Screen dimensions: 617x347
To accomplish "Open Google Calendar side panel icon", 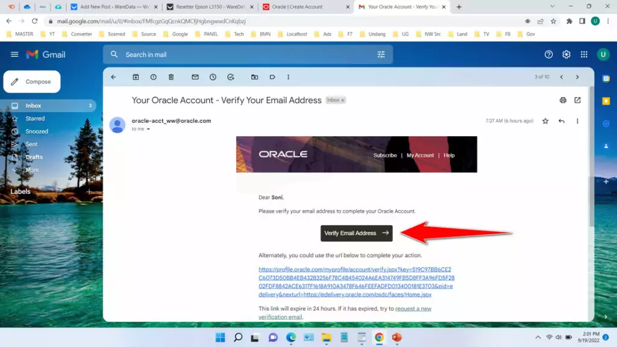I will (x=606, y=79).
